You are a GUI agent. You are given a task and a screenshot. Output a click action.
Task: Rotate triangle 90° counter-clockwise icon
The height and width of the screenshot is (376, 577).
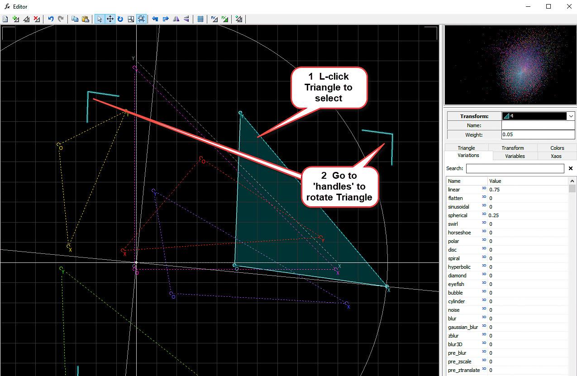[155, 19]
